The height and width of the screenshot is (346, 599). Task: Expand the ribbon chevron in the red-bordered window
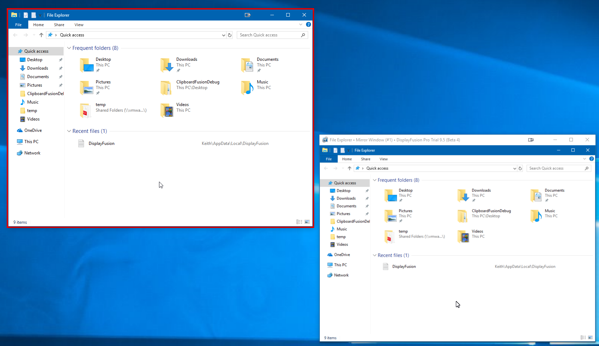[x=301, y=24]
